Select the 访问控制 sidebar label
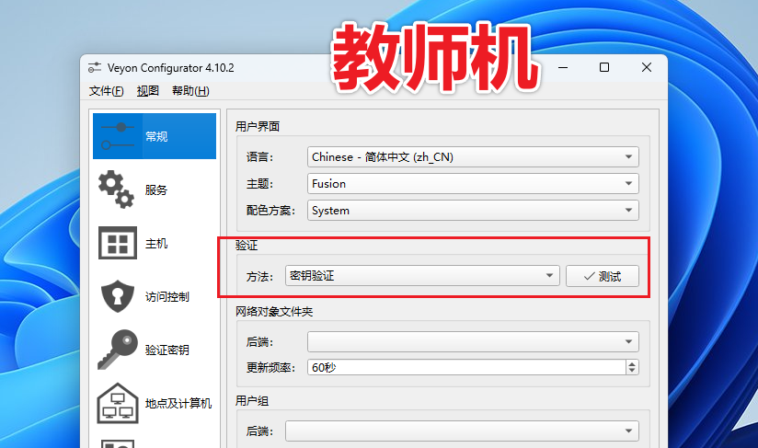 tap(167, 297)
